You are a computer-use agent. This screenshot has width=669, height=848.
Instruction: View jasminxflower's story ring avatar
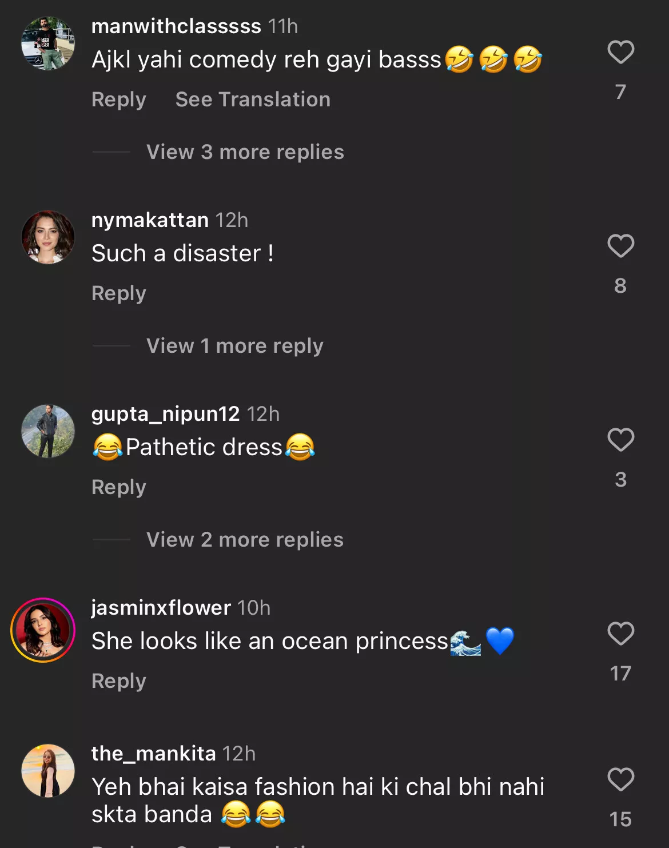tap(43, 630)
